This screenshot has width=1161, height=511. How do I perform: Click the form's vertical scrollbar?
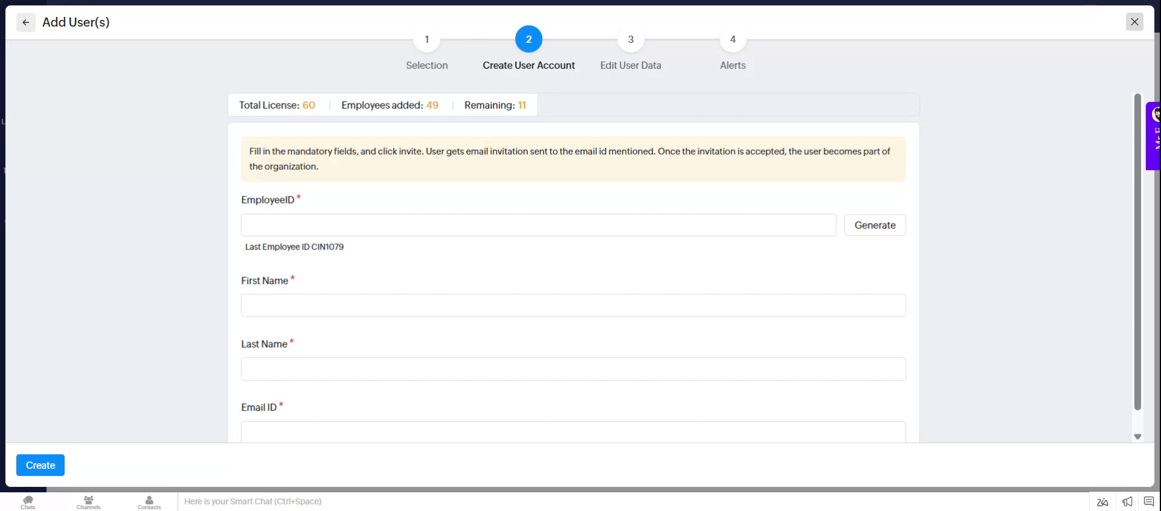coord(1137,252)
